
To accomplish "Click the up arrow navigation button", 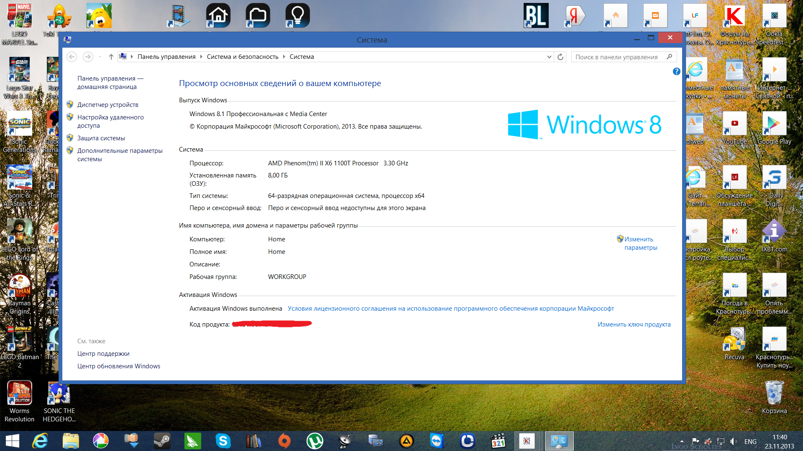I will click(x=111, y=57).
